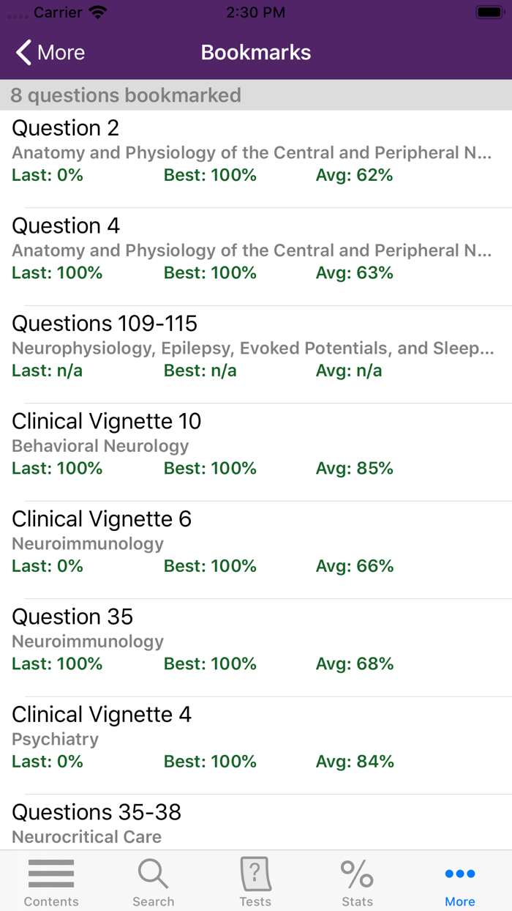Viewport: 512px width, 911px height.
Task: Return to More via back navigation
Action: 49,52
